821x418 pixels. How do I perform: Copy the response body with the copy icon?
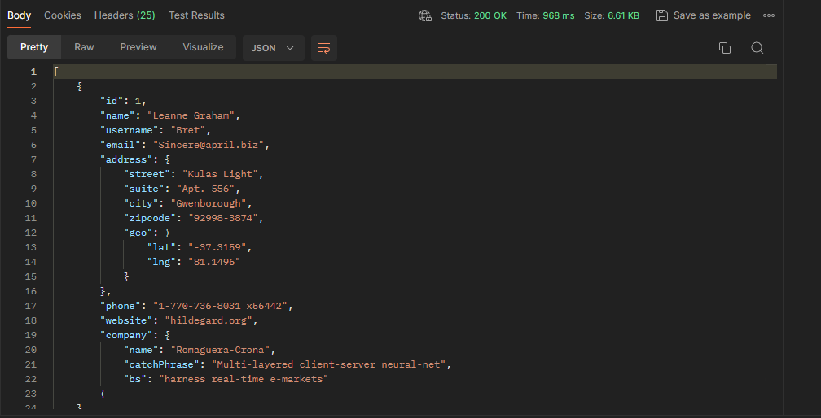coord(725,48)
